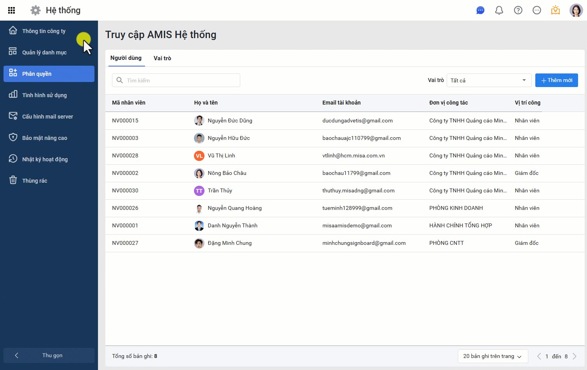Click the more options ellipsis icon
Image resolution: width=587 pixels, height=370 pixels.
click(537, 10)
